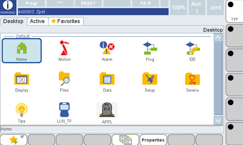Click the Home text in status line

click(x=6, y=129)
